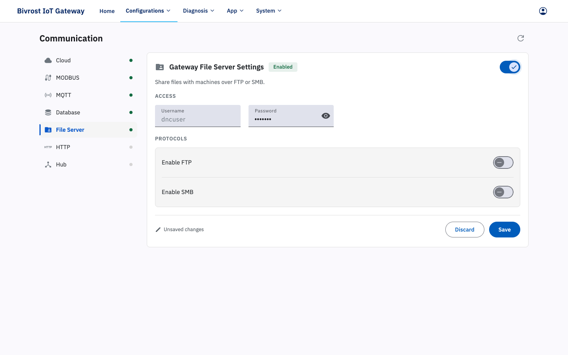The height and width of the screenshot is (355, 568).
Task: Click the pencil icon next to Unsaved changes
Action: pos(158,230)
